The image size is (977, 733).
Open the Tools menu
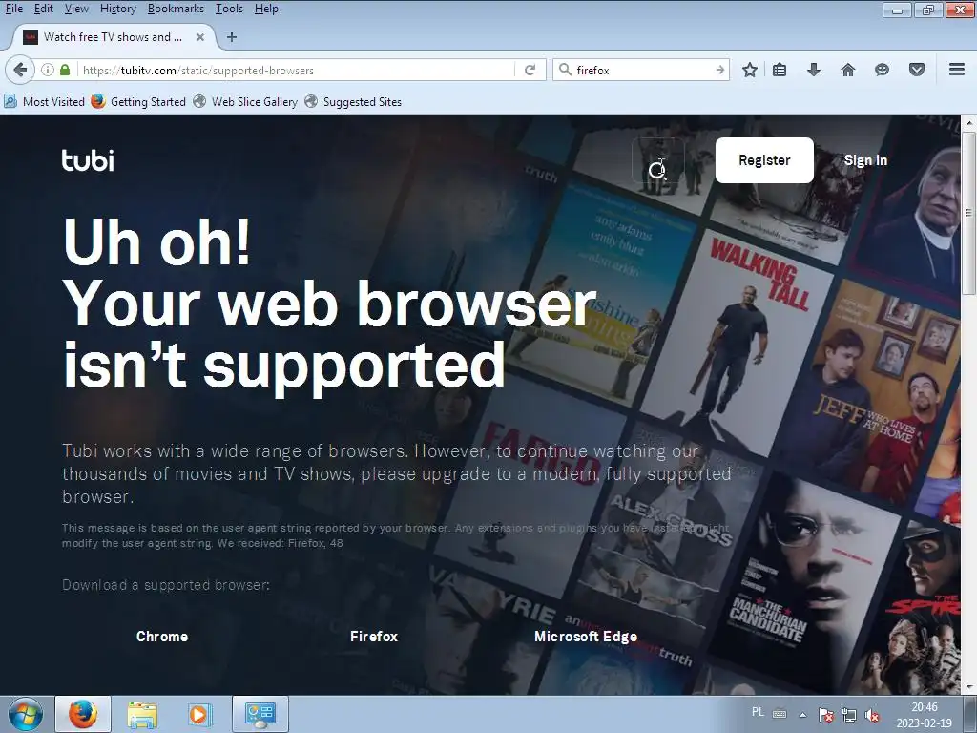point(229,9)
